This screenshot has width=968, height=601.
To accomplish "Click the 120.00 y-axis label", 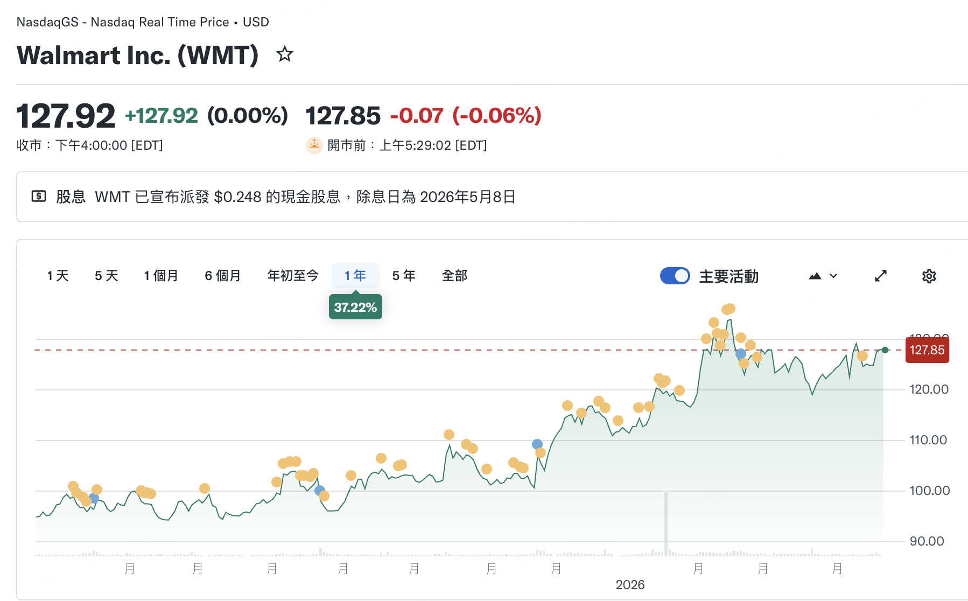I will 929,389.
